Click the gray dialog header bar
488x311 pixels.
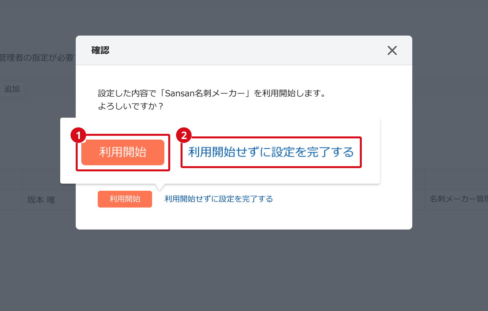pos(244,50)
